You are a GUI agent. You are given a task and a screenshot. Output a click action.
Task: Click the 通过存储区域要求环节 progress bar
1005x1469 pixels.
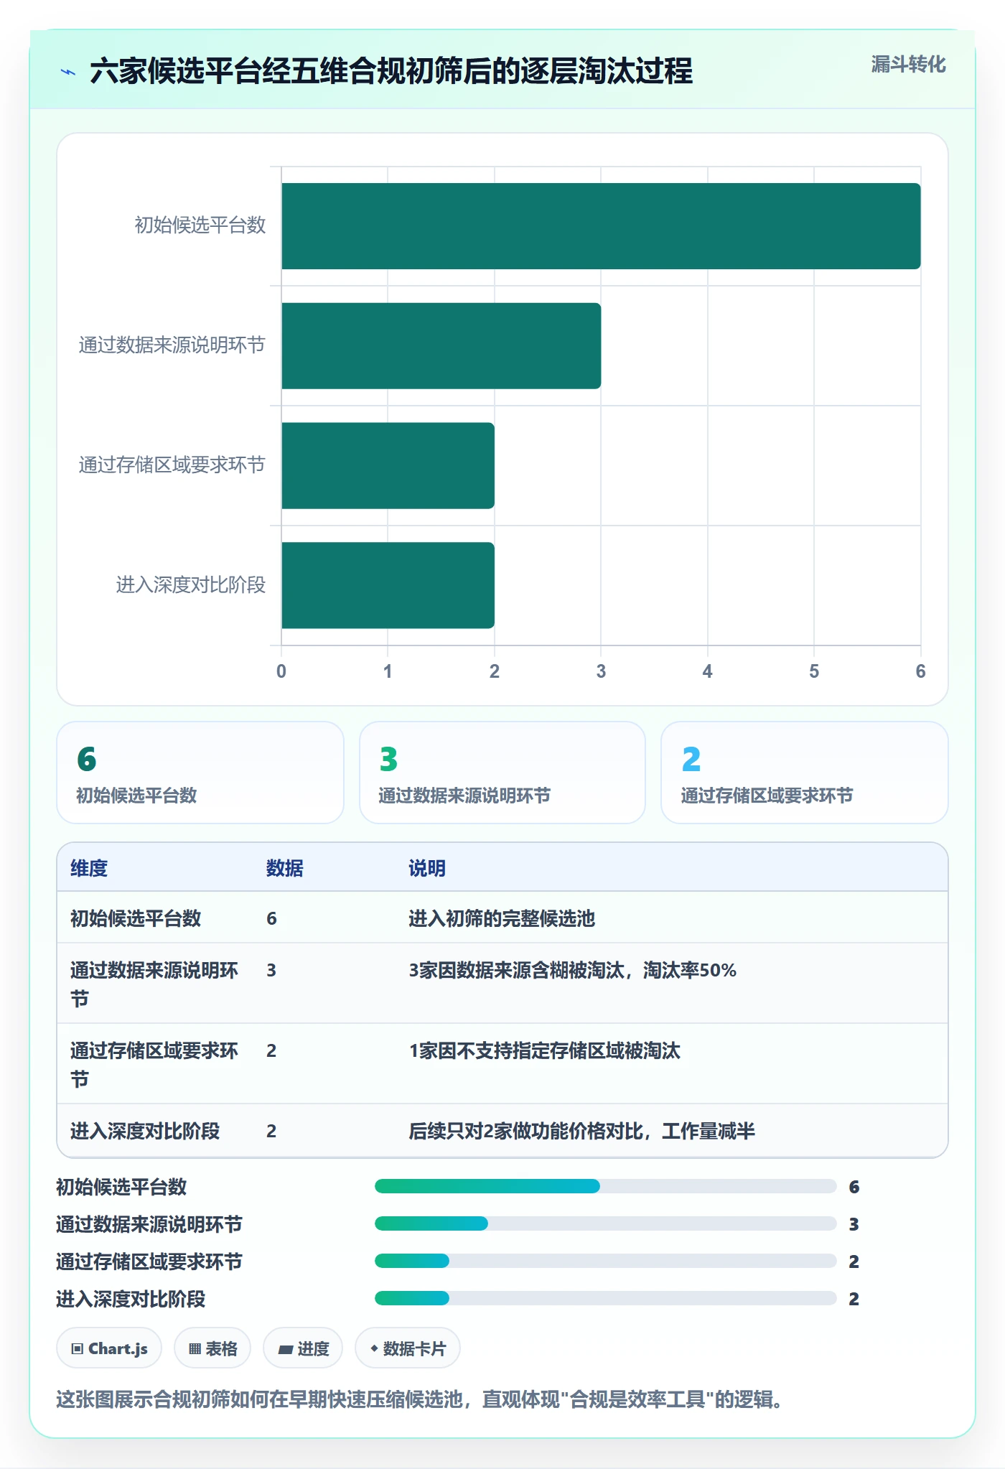click(606, 1261)
